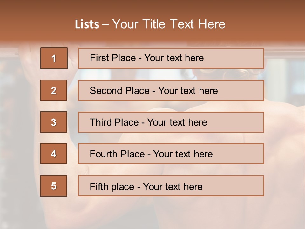Select the number 4 square

click(54, 154)
